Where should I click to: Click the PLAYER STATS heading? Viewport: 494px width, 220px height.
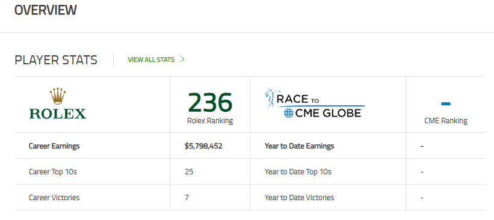point(56,60)
